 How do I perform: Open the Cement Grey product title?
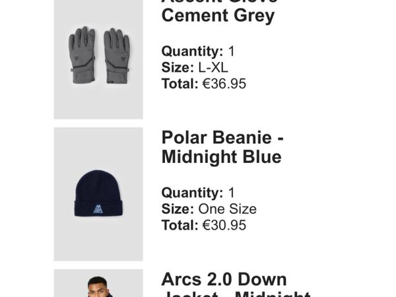pos(218,16)
